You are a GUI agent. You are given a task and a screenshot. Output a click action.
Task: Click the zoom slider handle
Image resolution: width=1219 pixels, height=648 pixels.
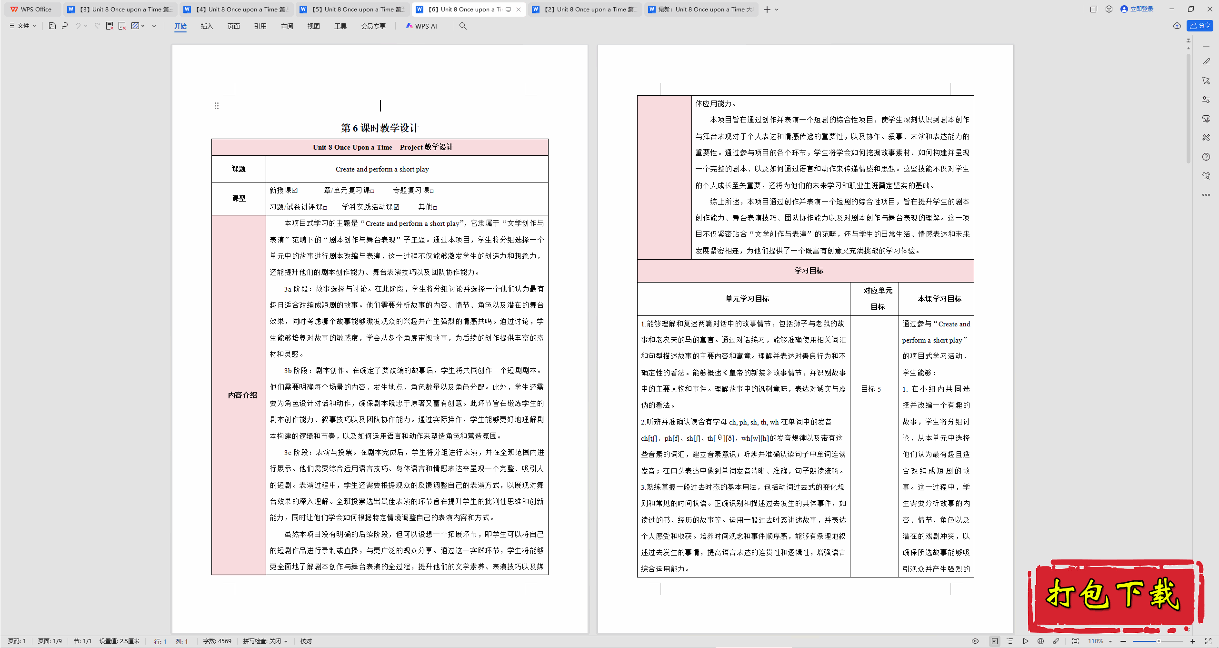[x=1159, y=641]
